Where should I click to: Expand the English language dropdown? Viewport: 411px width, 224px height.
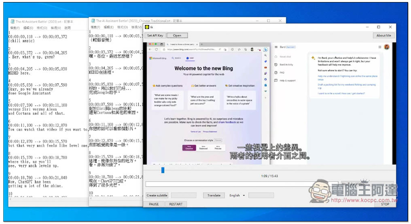[237, 196]
